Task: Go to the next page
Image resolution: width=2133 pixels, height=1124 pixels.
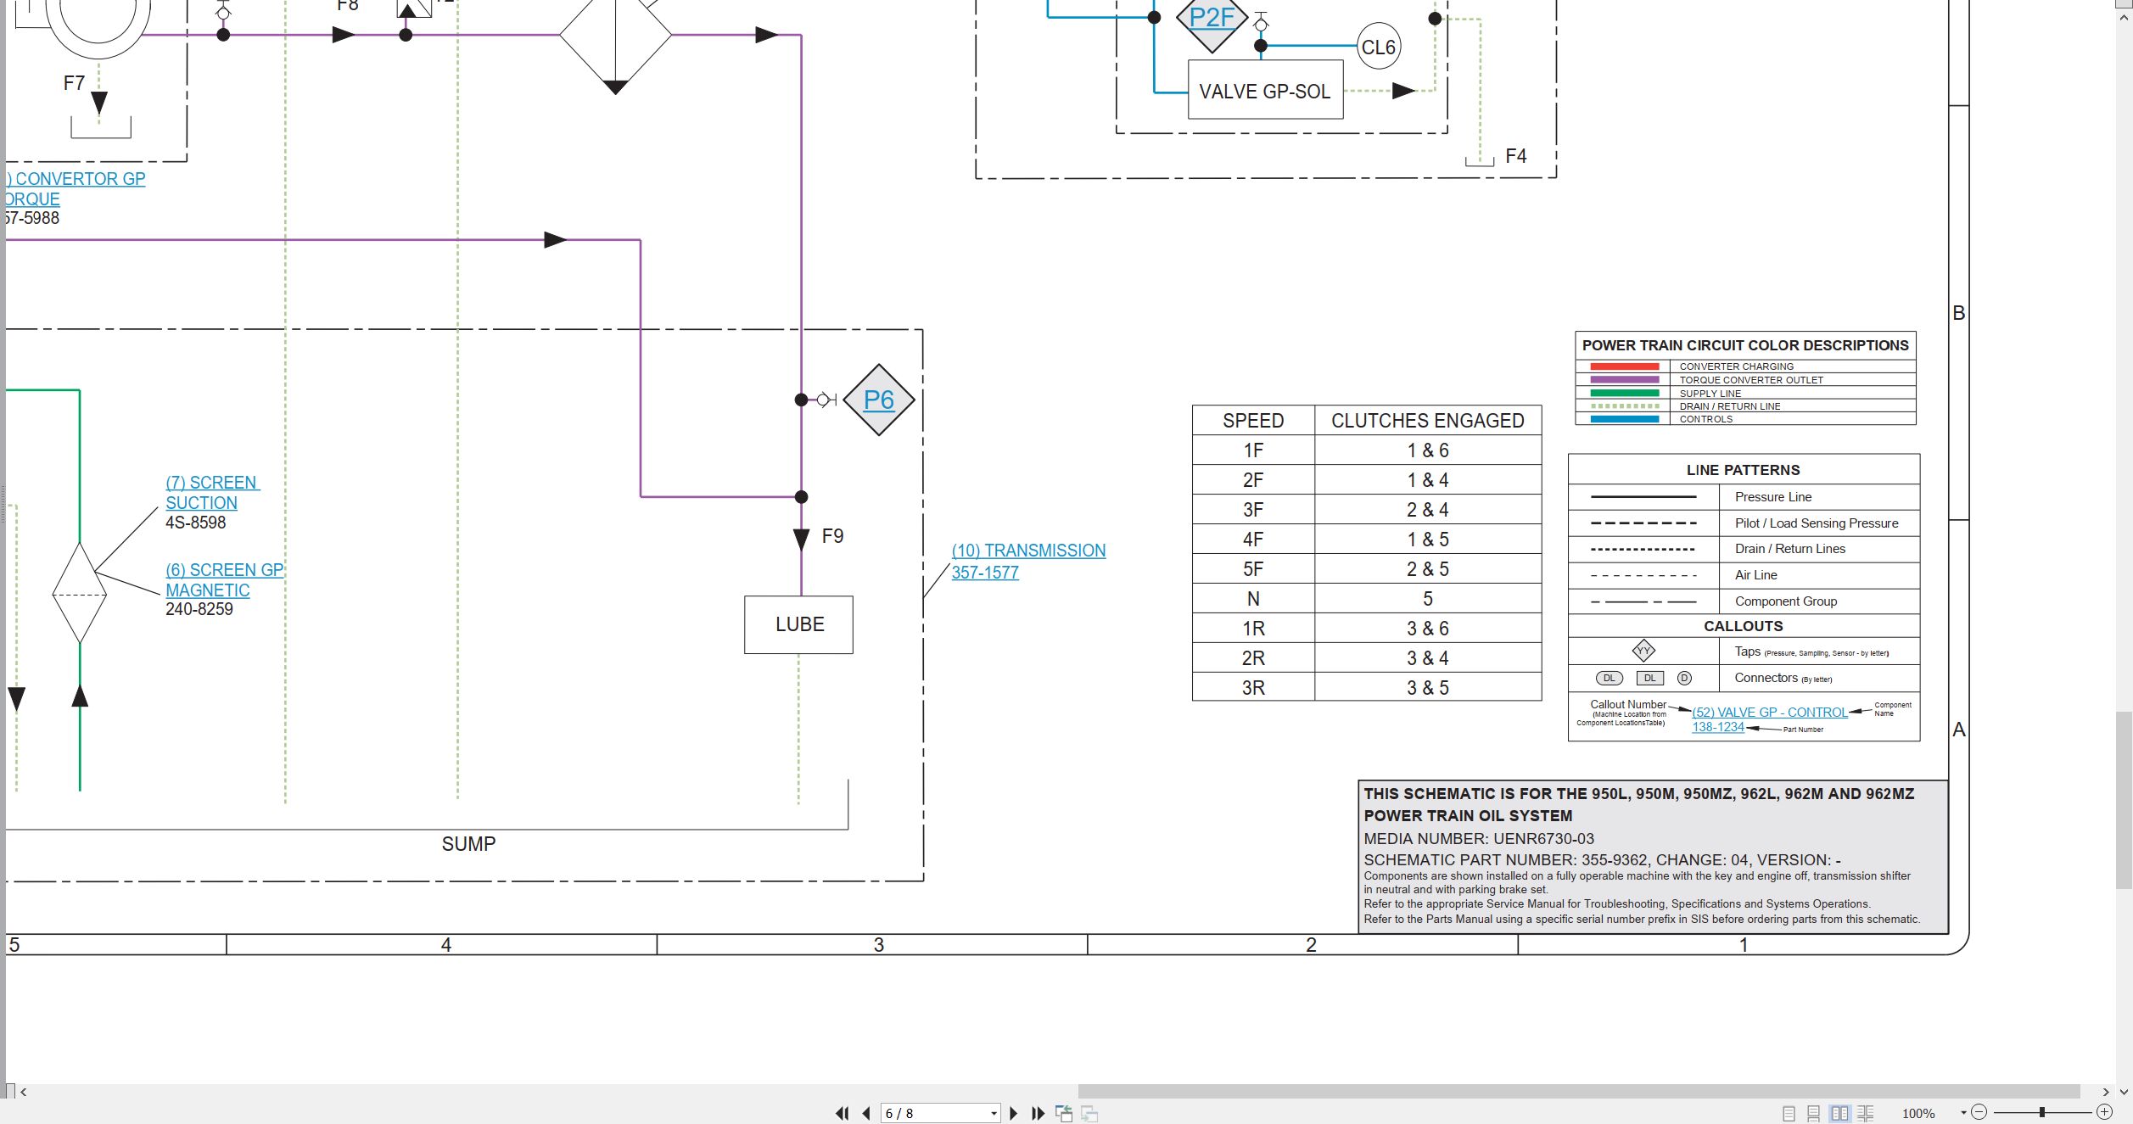Action: coord(1013,1113)
